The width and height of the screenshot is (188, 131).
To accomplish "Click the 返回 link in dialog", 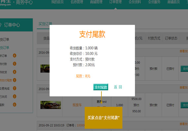I will click(118, 87).
